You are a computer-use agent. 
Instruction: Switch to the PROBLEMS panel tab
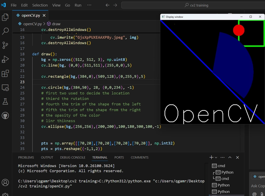pos(26,157)
